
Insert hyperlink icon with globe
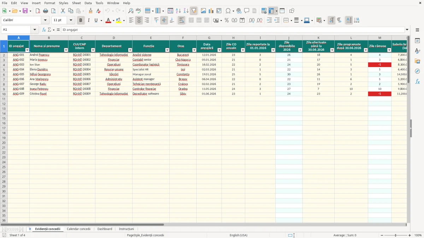pyautogui.click(x=239, y=11)
